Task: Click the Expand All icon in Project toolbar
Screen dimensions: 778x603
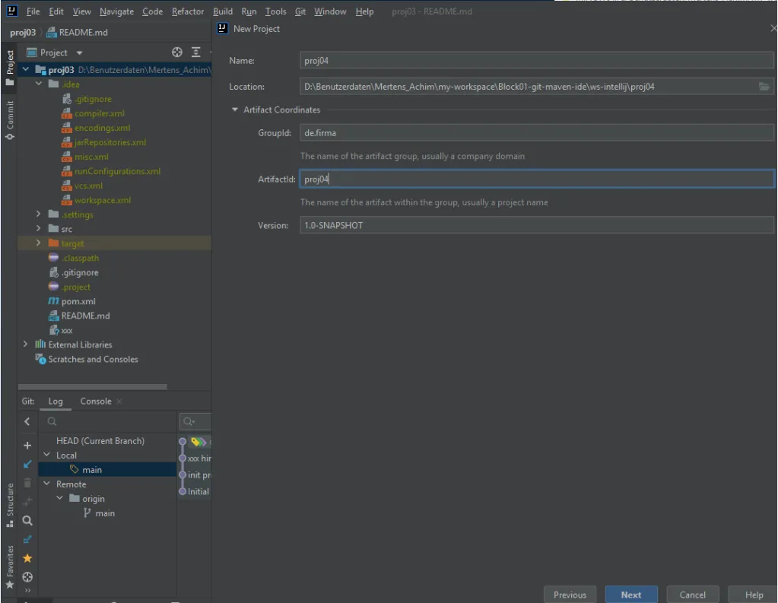Action: tap(196, 52)
